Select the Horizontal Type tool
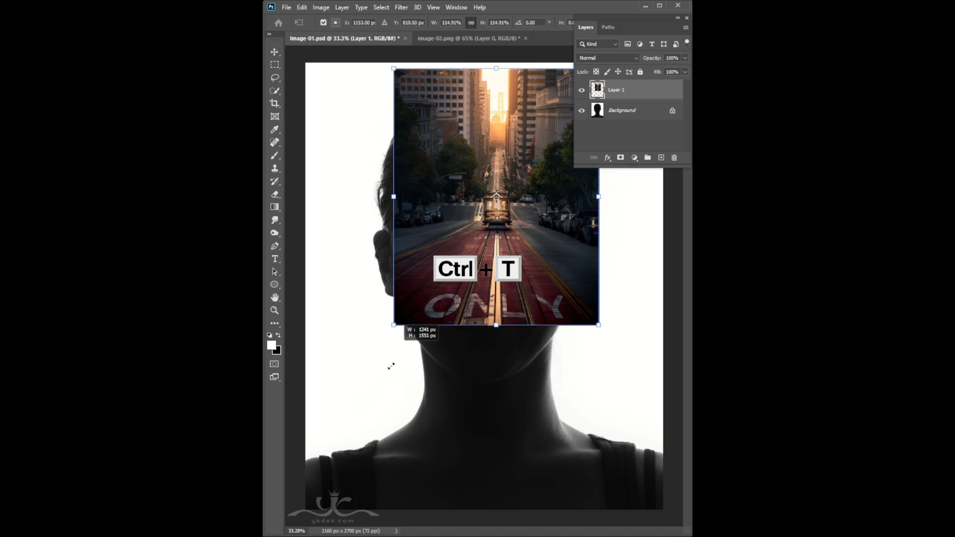The width and height of the screenshot is (955, 537). tap(275, 259)
